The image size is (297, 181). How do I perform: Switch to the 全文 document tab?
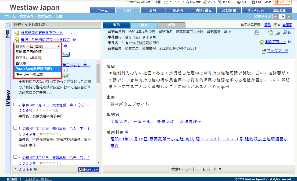pyautogui.click(x=144, y=25)
